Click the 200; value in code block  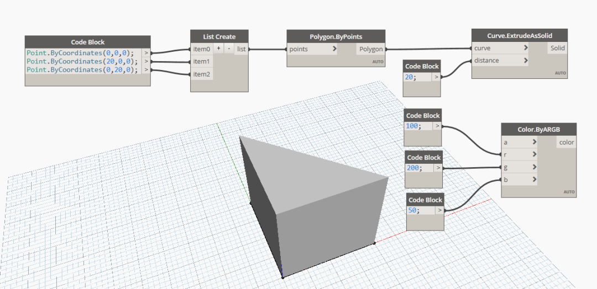415,168
